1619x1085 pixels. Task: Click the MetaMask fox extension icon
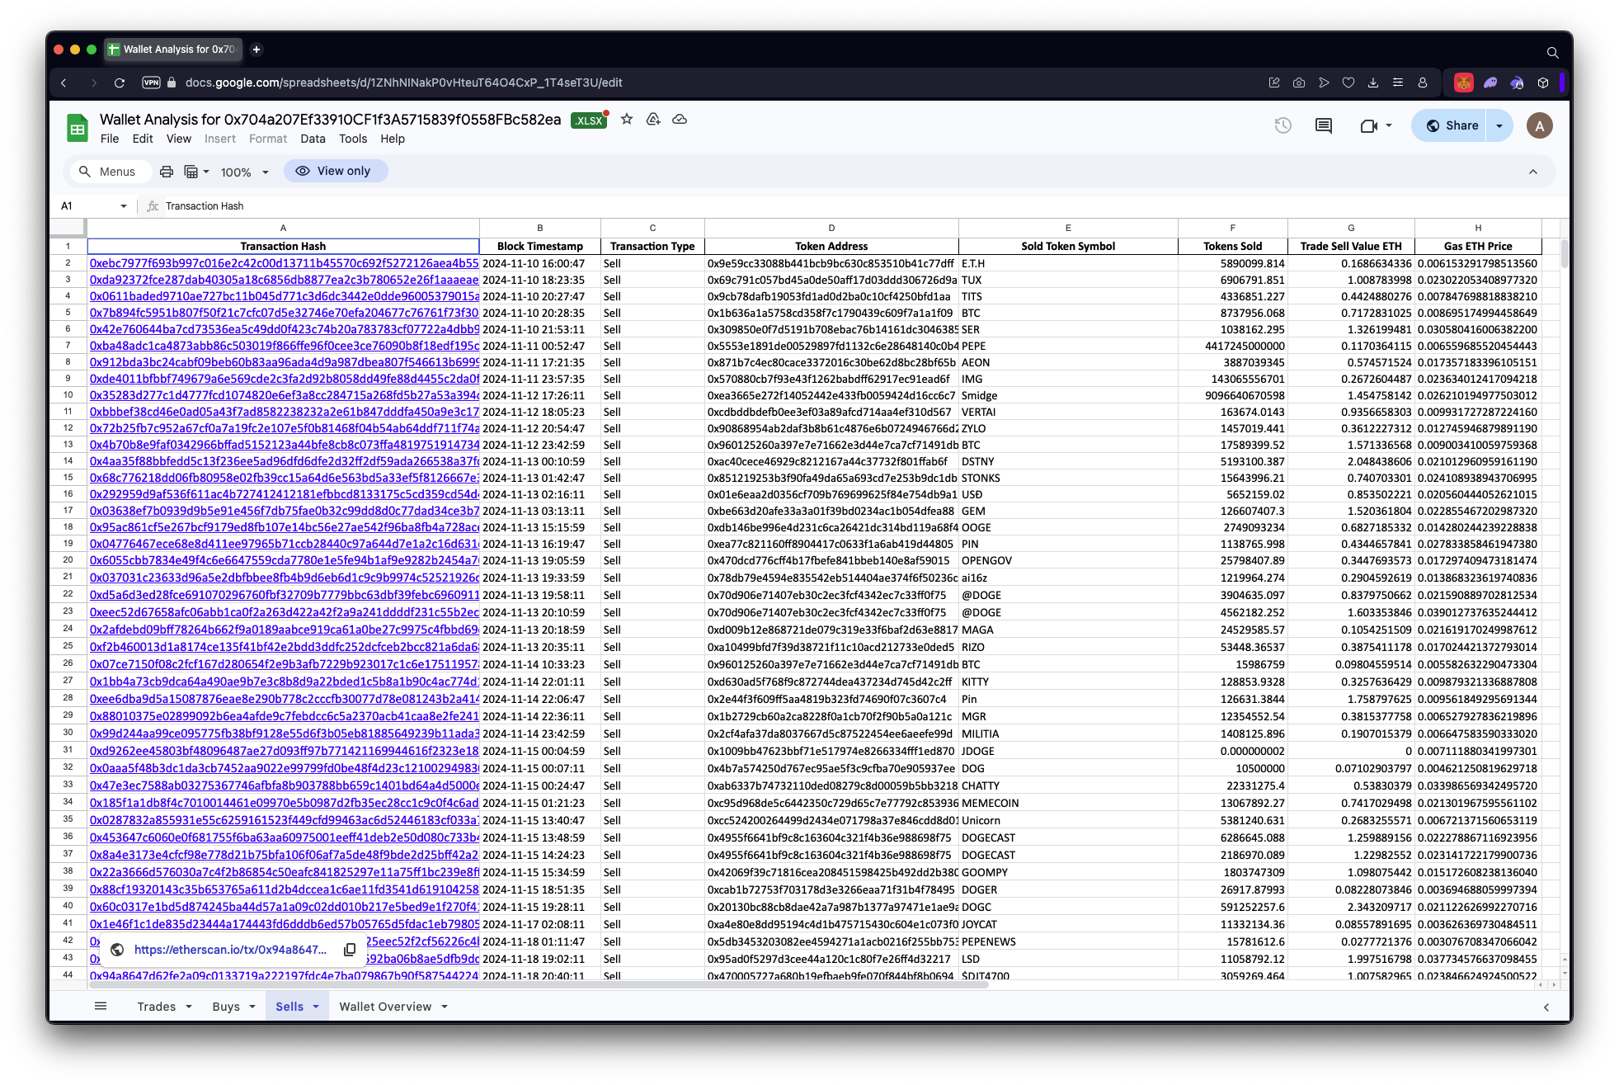point(1464,83)
